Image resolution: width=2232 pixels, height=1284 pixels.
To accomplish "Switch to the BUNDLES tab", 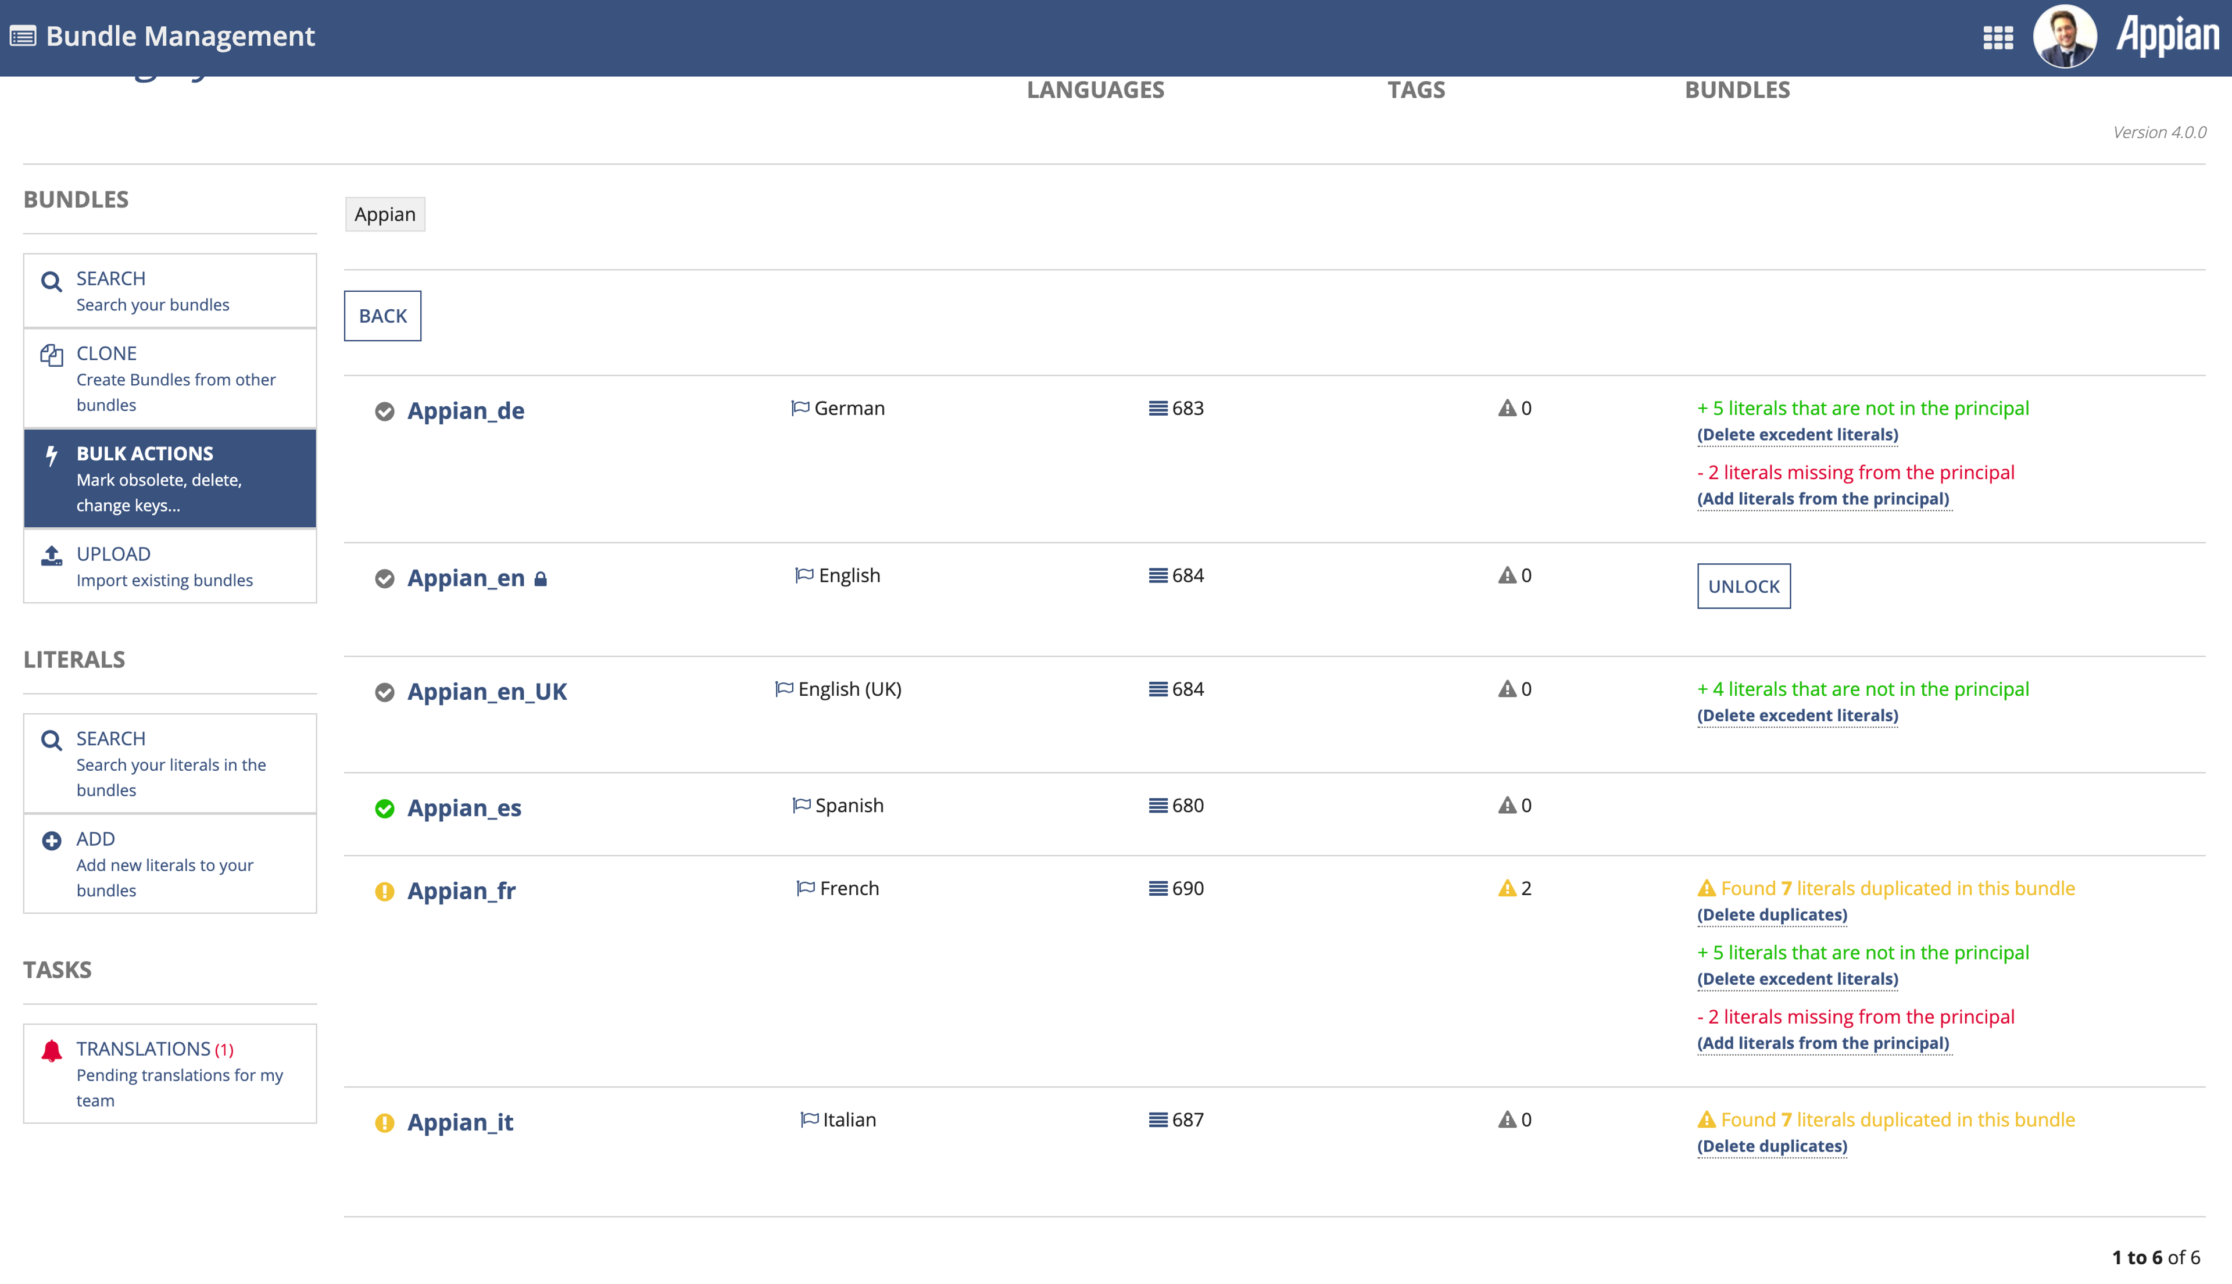I will (1737, 90).
